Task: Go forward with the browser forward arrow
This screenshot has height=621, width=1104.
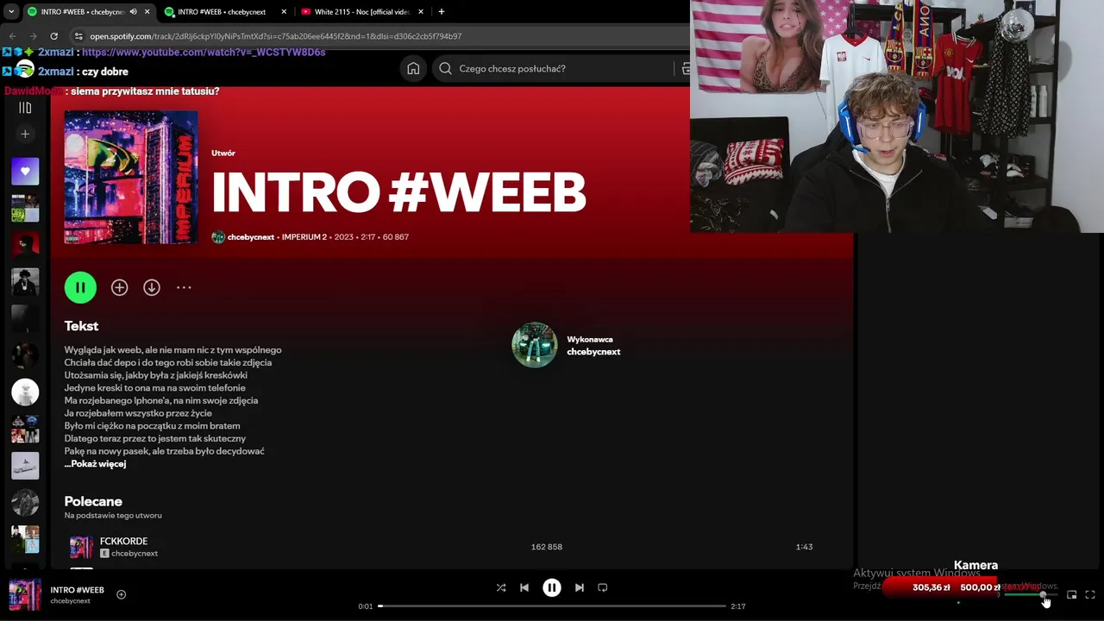Action: coord(33,36)
